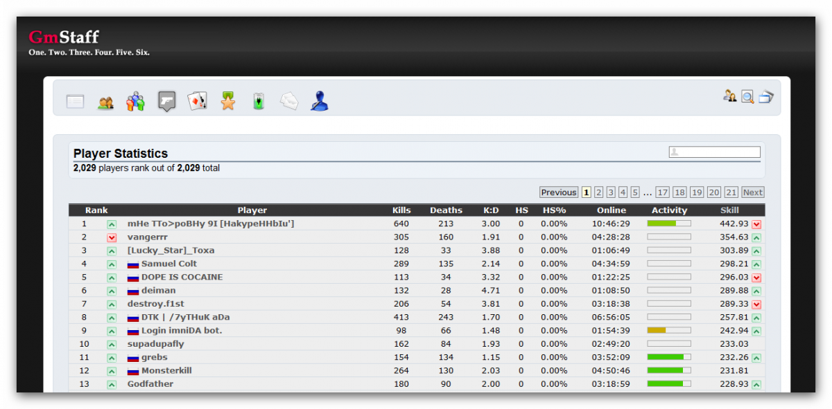Sort table by Skill column header

(x=729, y=210)
